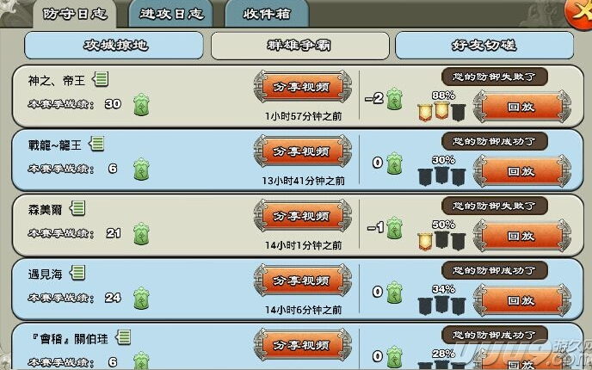Click the 88% destruction flags indicator
592x370 pixels.
click(x=441, y=106)
